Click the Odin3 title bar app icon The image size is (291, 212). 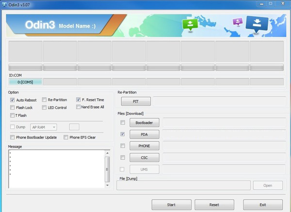pyautogui.click(x=4, y=5)
